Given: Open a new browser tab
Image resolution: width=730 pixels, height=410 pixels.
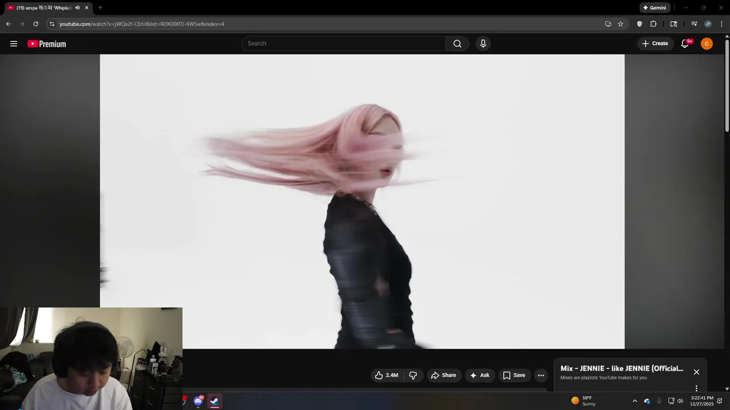Looking at the screenshot, I should coord(100,8).
